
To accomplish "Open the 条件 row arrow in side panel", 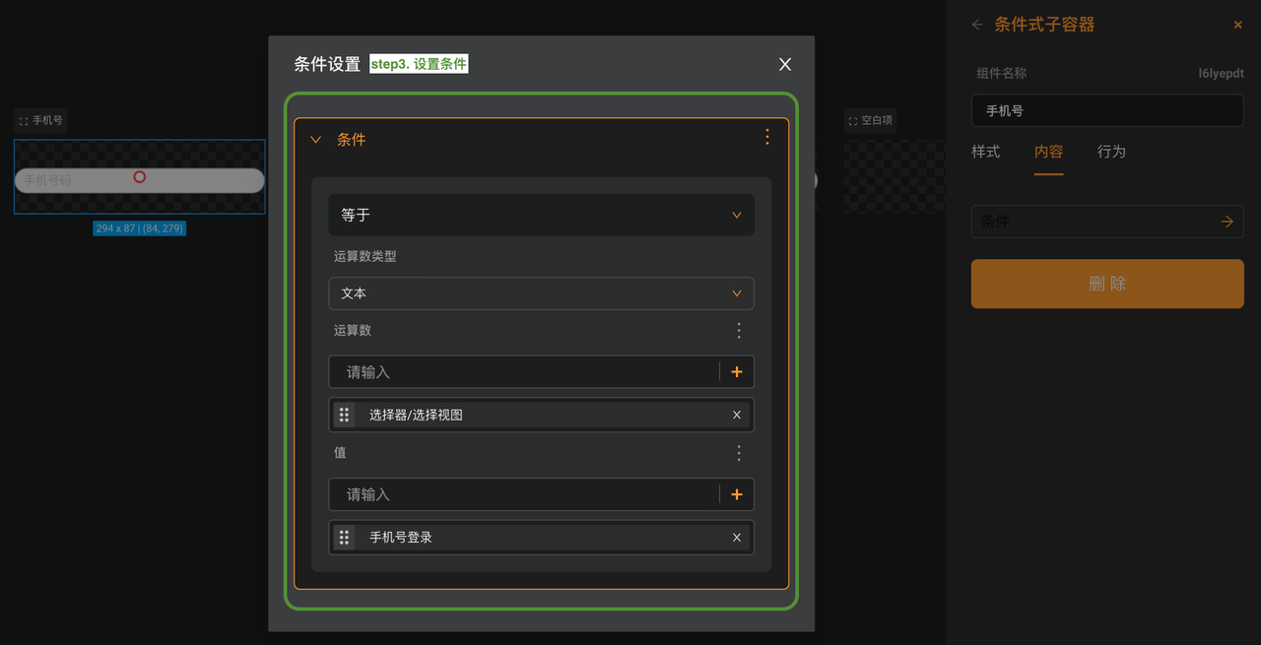I will pyautogui.click(x=1227, y=222).
